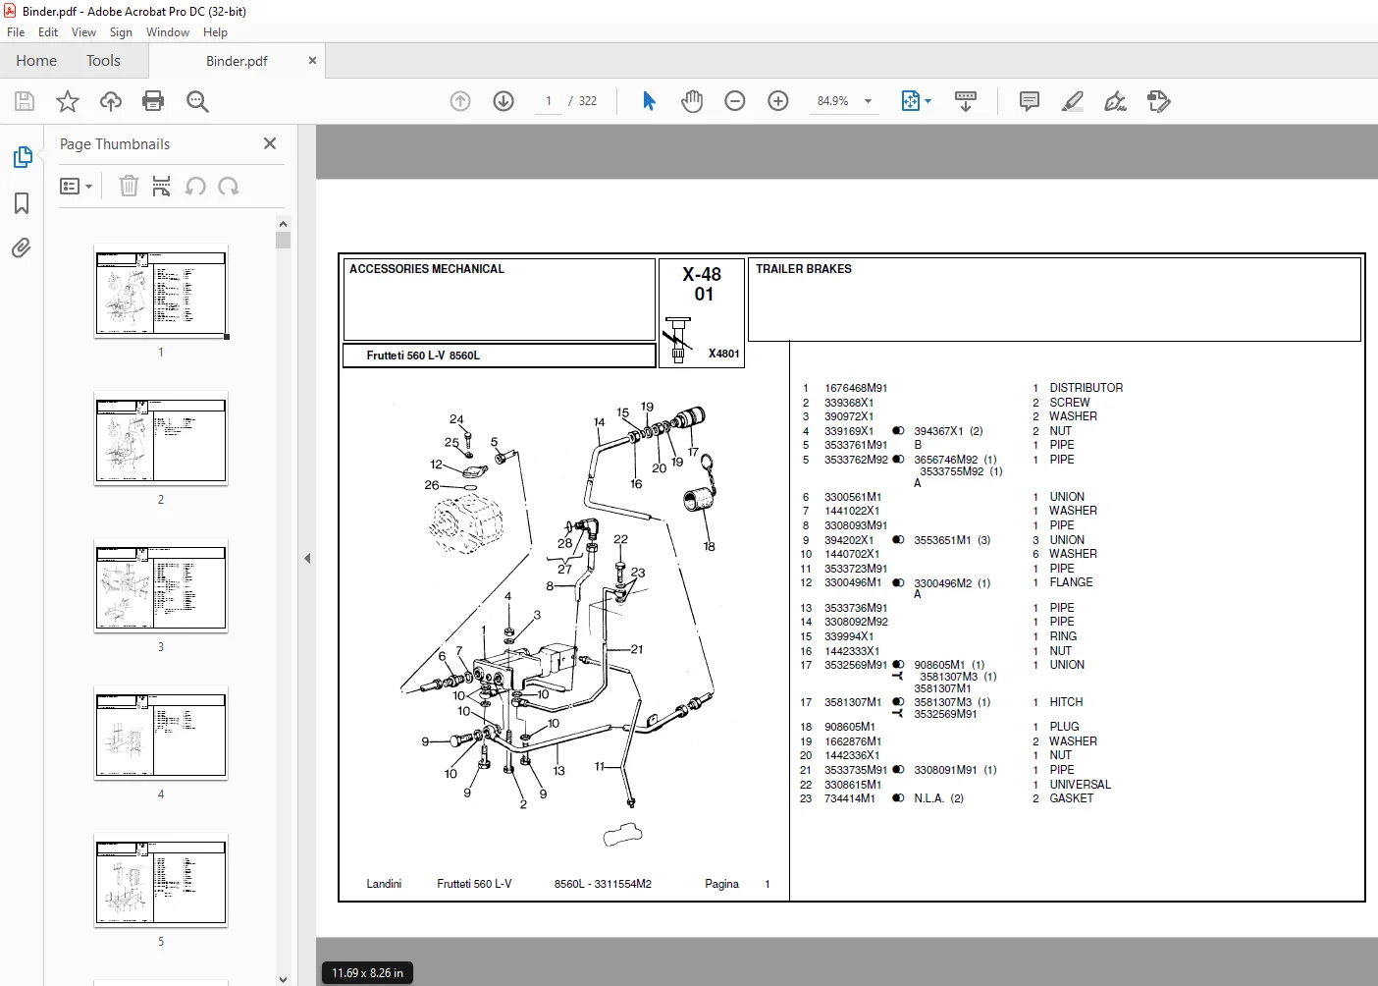1378x986 pixels.
Task: Activate the Hand pan tool
Action: [692, 101]
